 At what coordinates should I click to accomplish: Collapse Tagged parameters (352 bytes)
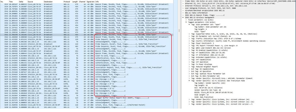click(186, 22)
